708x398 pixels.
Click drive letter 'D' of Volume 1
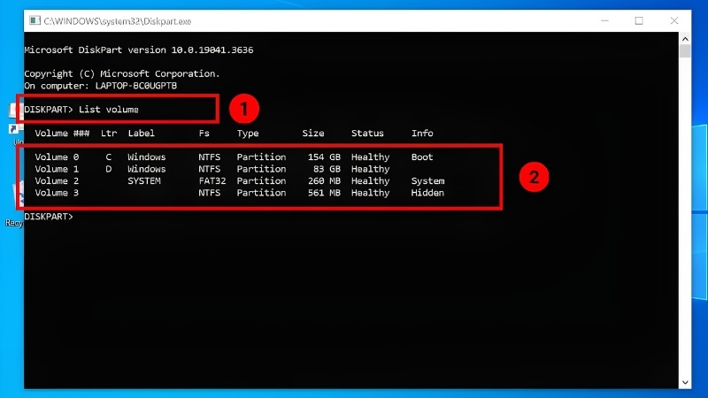[108, 169]
